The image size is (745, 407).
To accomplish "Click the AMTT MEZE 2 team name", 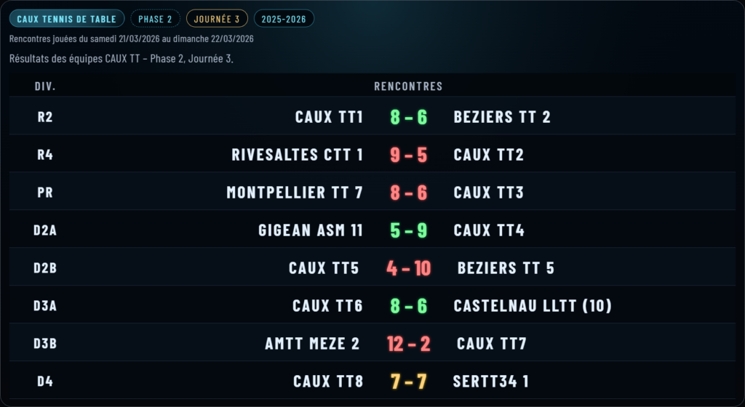I will [312, 344].
